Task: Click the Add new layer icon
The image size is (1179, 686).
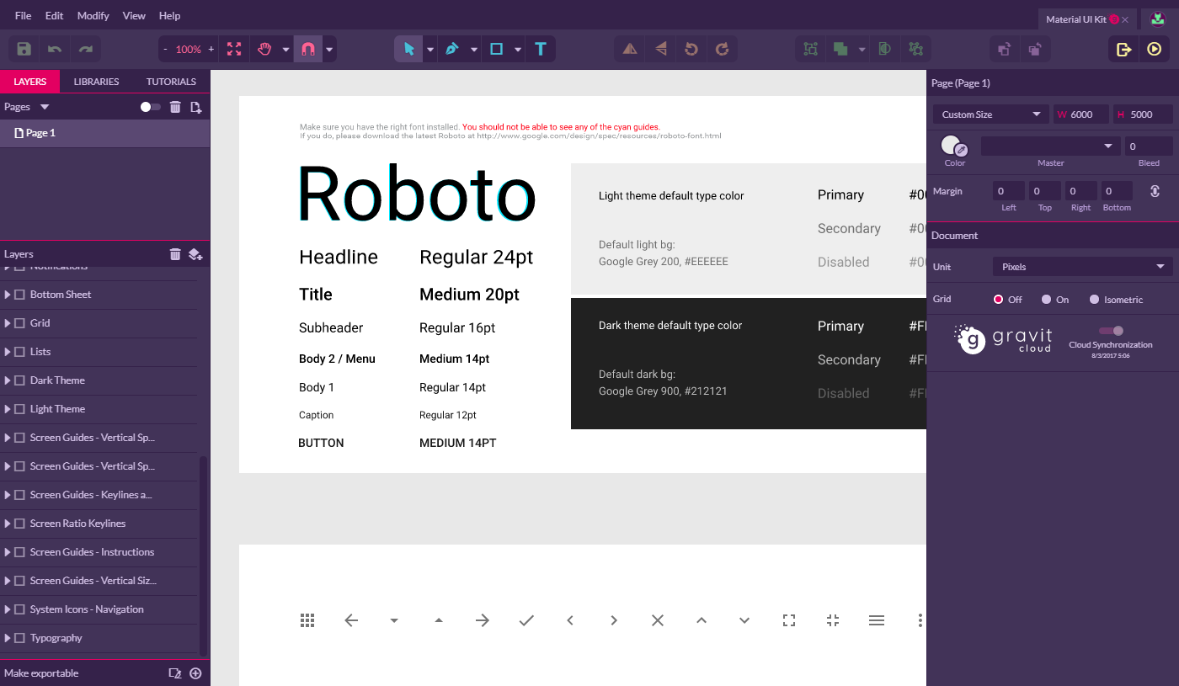Action: click(x=195, y=254)
